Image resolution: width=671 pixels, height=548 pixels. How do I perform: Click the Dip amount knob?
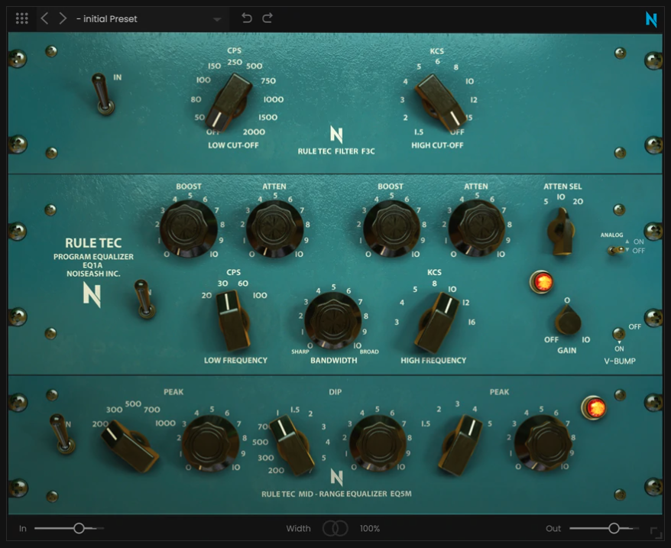tap(378, 443)
